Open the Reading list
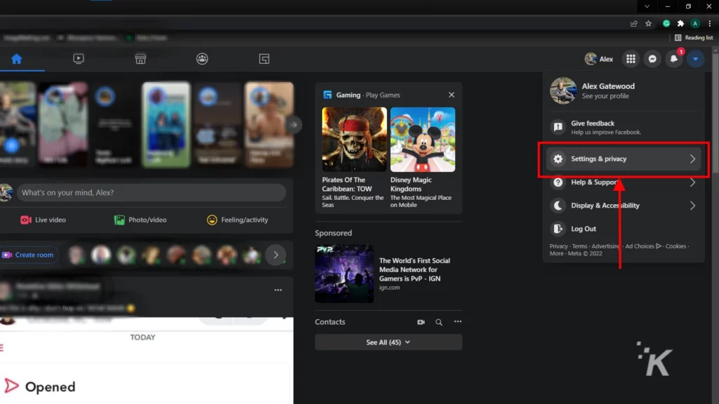Screen dimensions: 719x404 coord(694,38)
